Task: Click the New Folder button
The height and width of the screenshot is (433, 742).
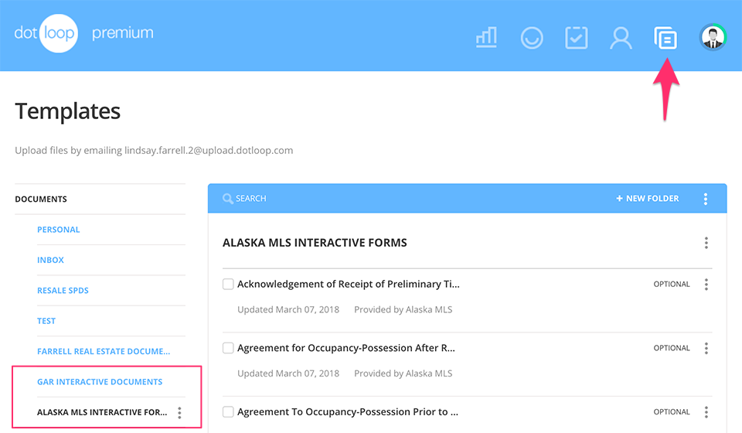Action: coord(648,199)
